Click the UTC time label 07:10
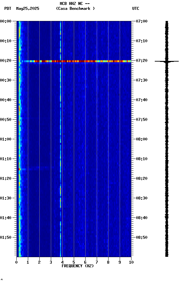Image resolution: width=181 pixels, height=283 pixels. click(141, 41)
